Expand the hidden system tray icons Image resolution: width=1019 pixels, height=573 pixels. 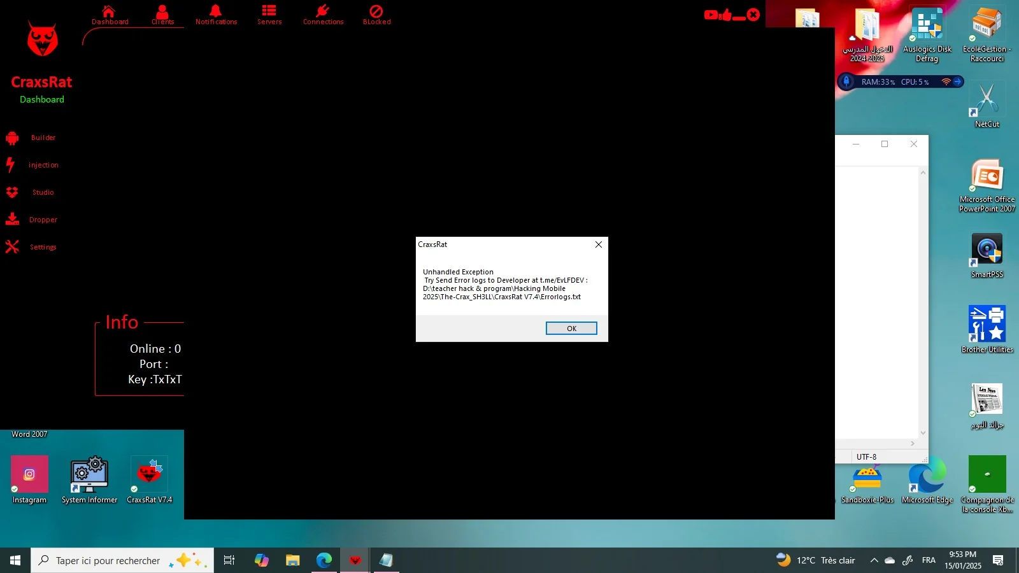point(874,560)
